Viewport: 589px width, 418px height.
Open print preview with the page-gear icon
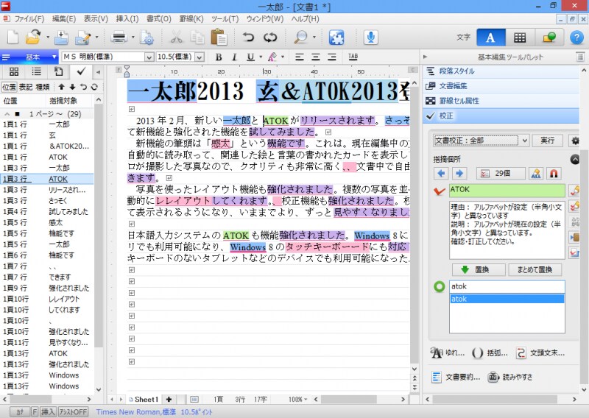tap(147, 38)
